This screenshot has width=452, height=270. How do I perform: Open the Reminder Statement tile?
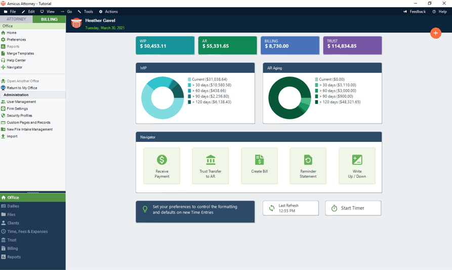[308, 166]
